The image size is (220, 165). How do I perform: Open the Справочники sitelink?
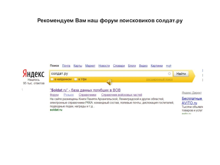[87, 95]
